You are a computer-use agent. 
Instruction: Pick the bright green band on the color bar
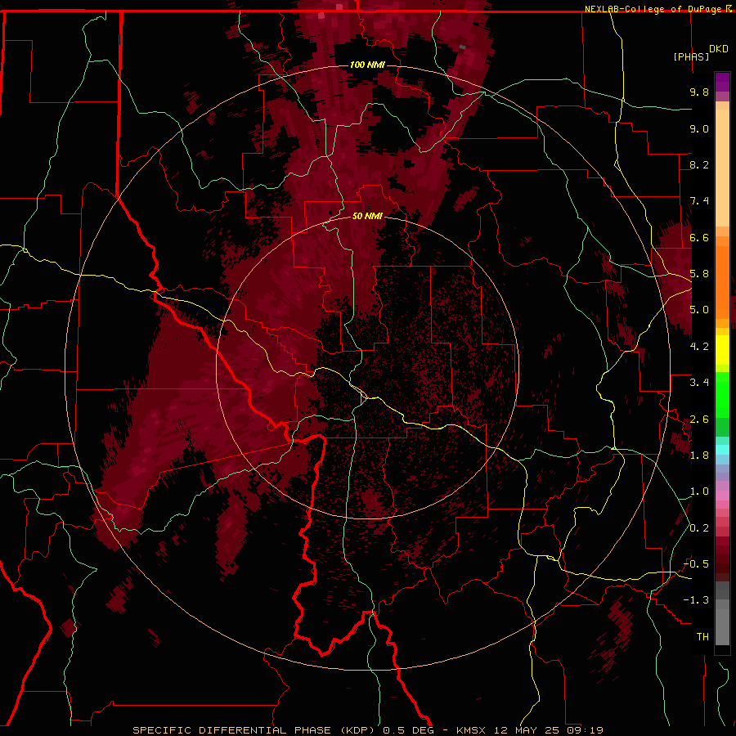[x=722, y=395]
